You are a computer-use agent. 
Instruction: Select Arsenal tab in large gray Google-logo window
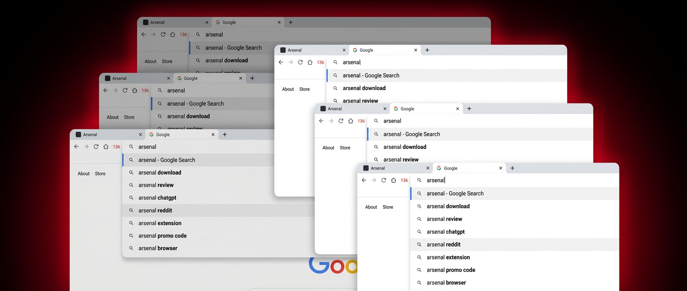(108, 135)
